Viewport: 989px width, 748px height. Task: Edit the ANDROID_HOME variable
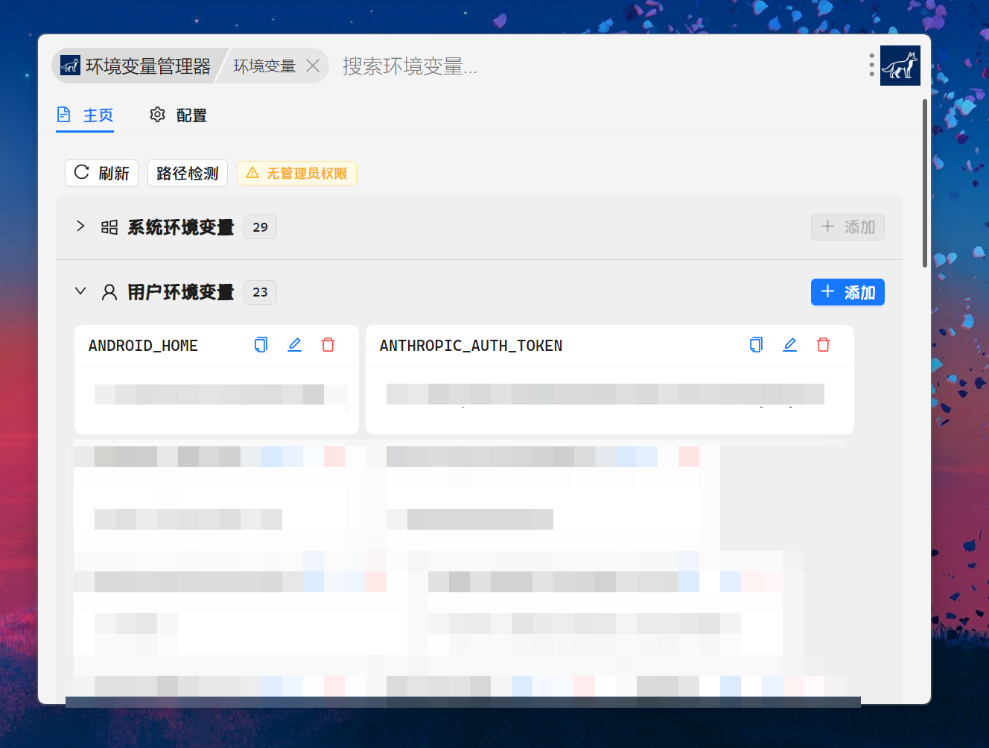[x=295, y=345]
